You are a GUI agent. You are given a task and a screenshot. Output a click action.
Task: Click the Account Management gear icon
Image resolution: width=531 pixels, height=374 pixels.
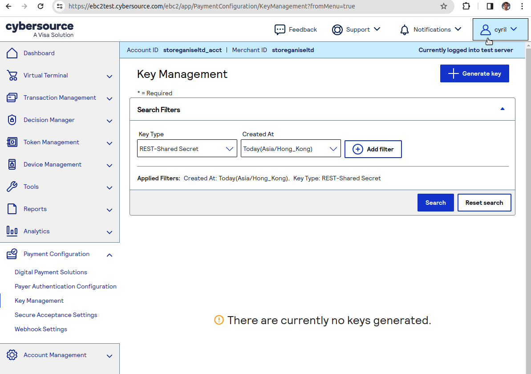(x=12, y=355)
